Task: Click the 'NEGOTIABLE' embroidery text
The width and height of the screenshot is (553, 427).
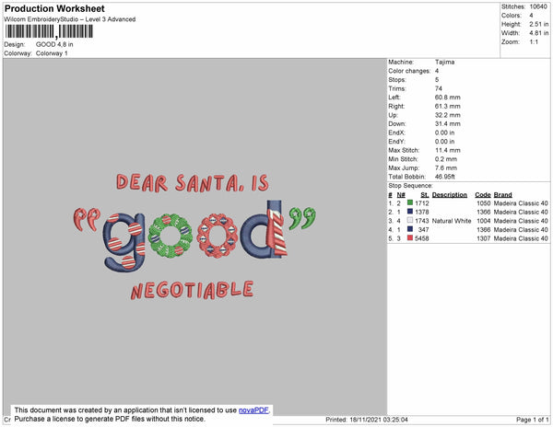Action: click(x=193, y=290)
